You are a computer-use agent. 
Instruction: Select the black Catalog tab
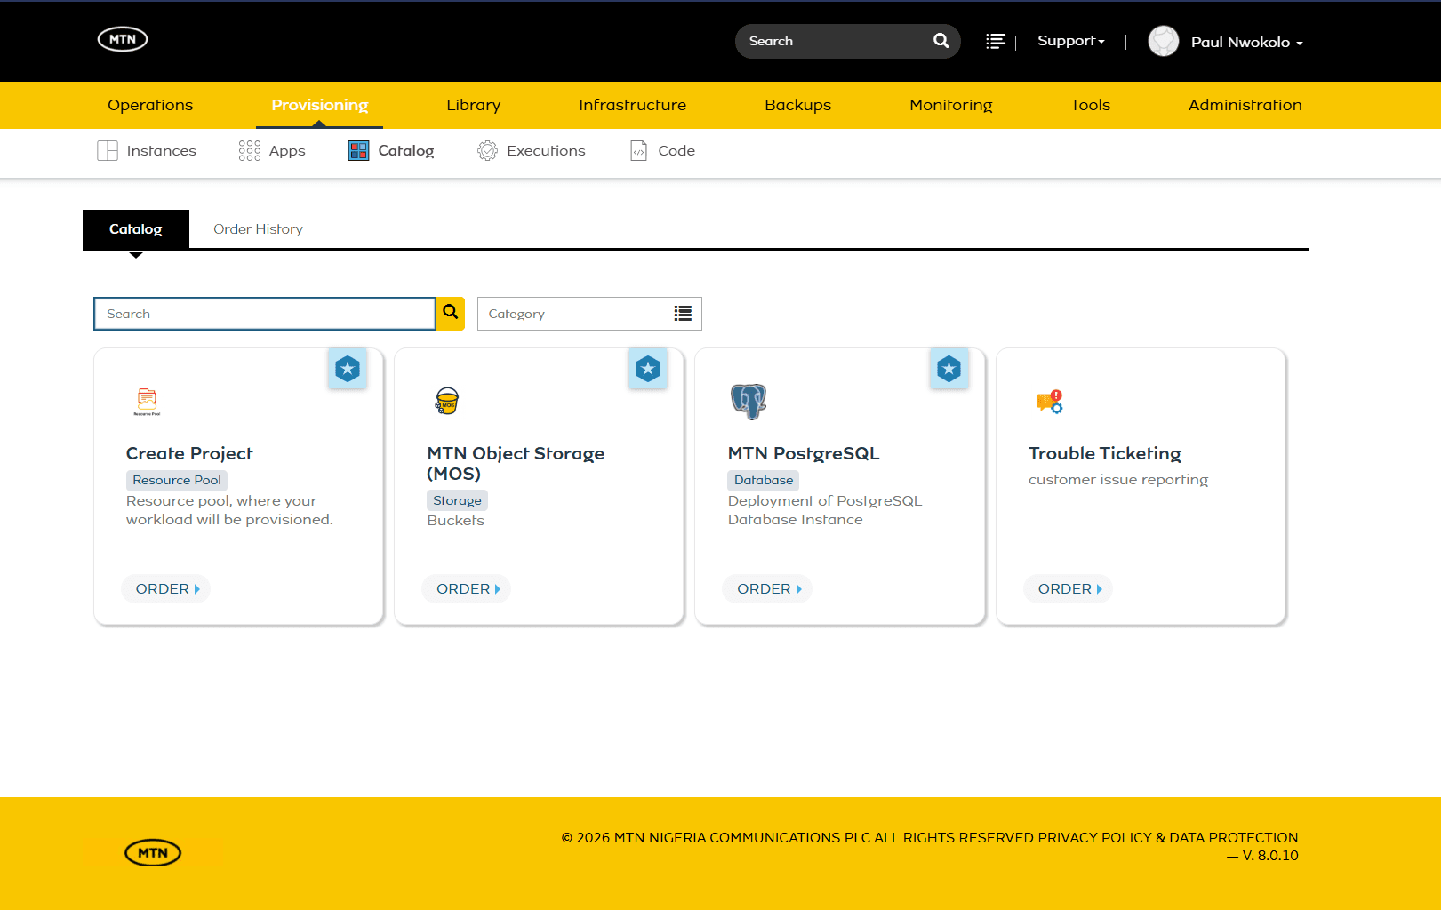136,229
